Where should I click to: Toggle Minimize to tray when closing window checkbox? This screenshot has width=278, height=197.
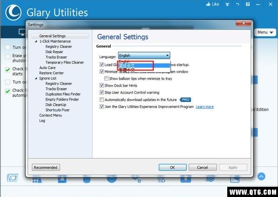(102, 72)
